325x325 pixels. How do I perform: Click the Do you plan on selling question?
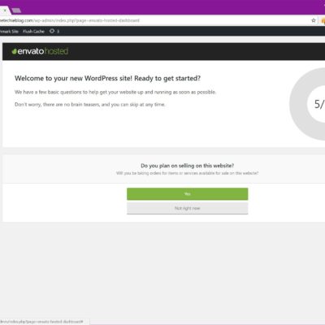188,166
